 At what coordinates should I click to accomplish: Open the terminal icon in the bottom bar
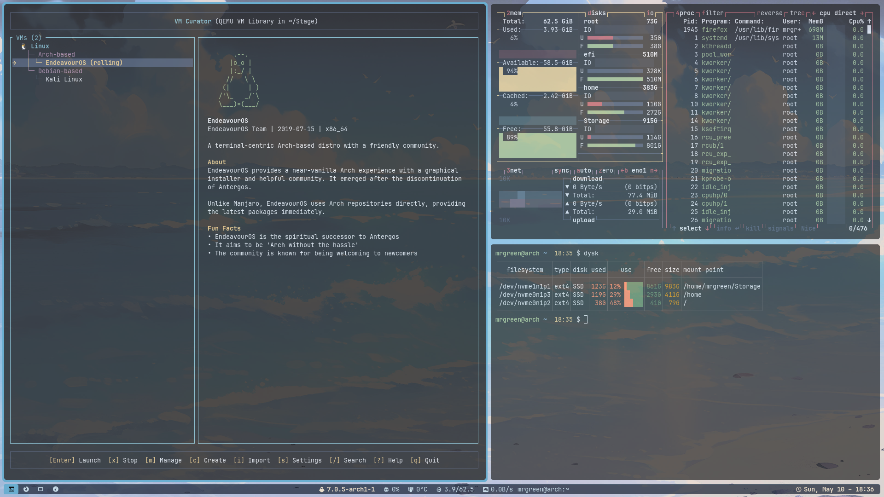tap(12, 489)
